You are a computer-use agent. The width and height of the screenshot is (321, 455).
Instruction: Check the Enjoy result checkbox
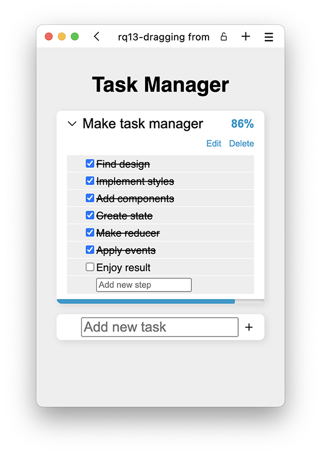pyautogui.click(x=90, y=267)
